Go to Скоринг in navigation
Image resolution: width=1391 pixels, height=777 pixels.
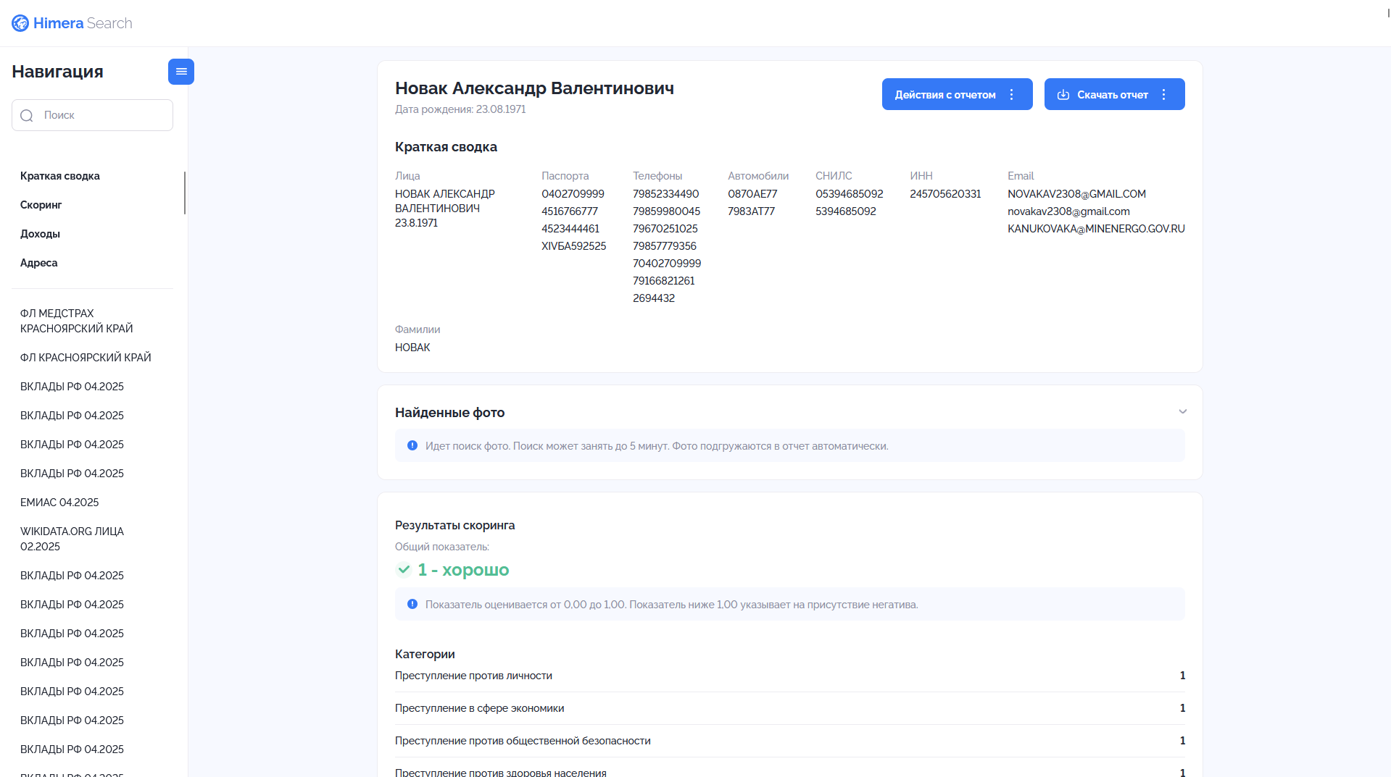[41, 205]
